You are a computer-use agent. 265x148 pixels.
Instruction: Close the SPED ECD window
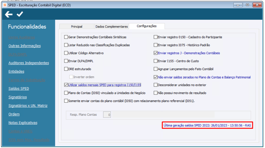click(257, 5)
